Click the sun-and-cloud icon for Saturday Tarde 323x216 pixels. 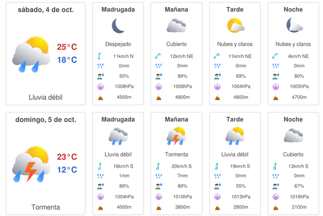[x=235, y=26]
